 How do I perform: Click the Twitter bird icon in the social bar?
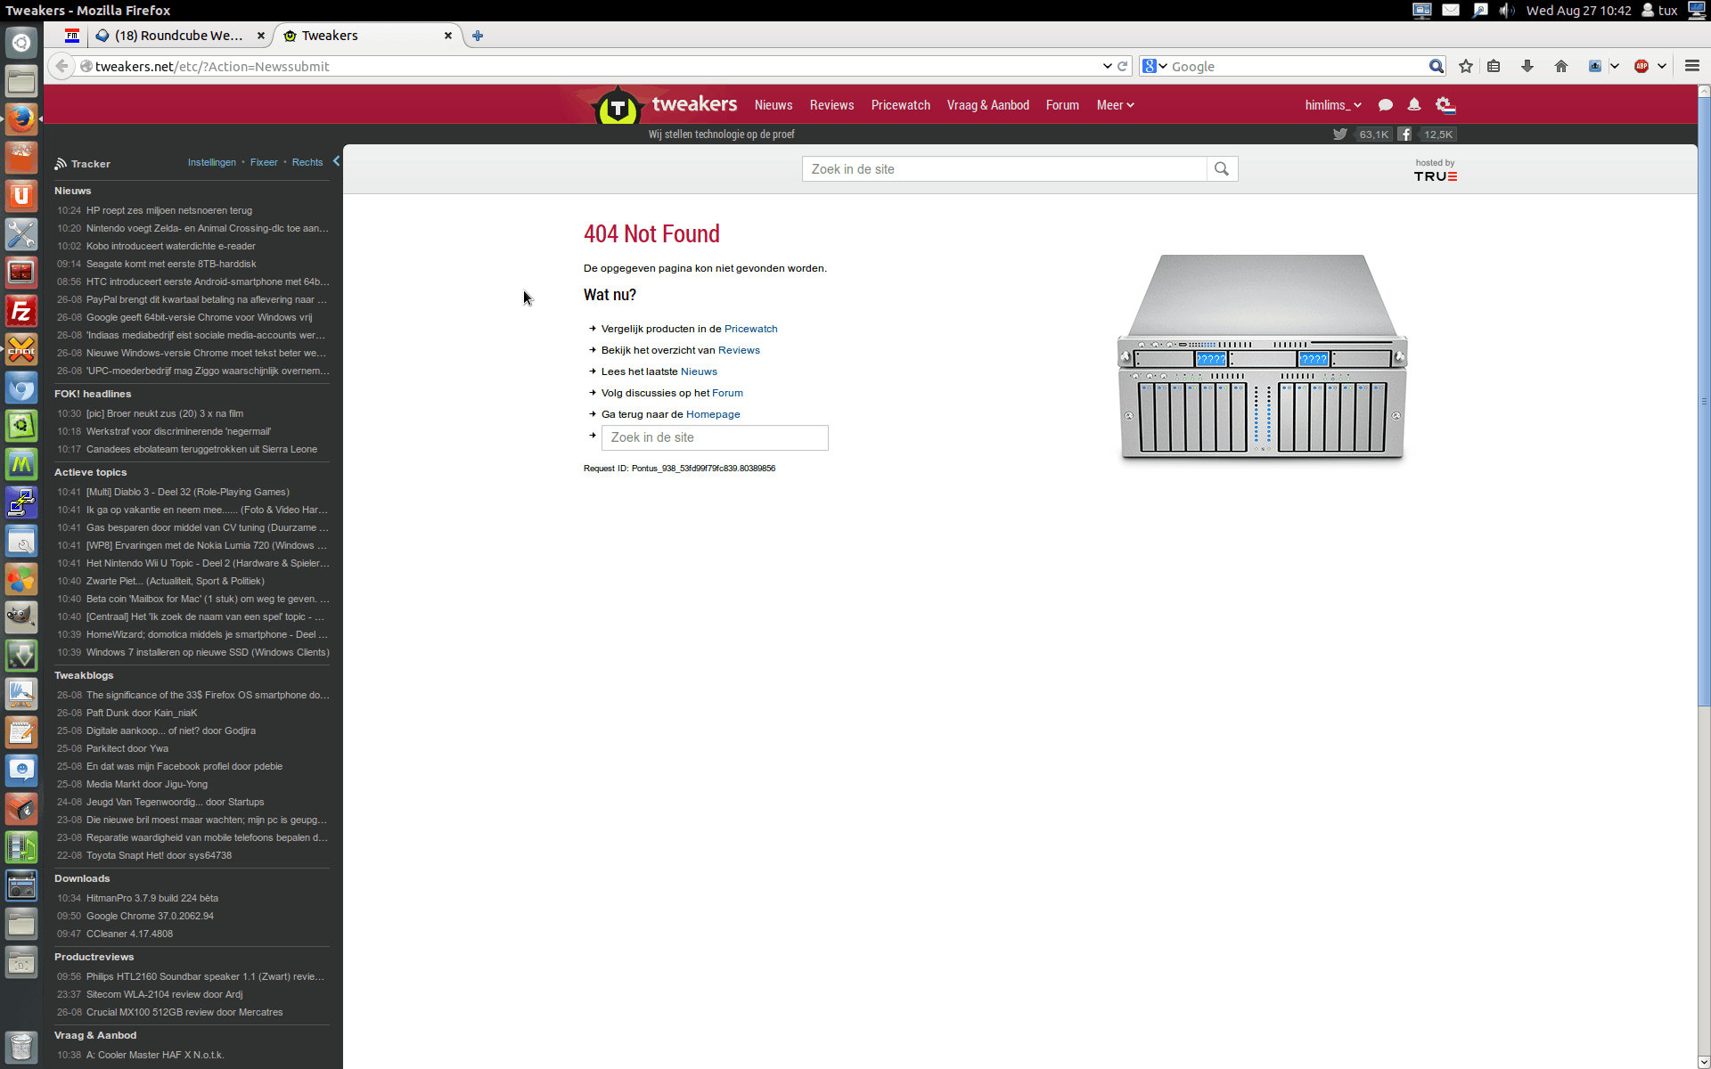click(1340, 134)
